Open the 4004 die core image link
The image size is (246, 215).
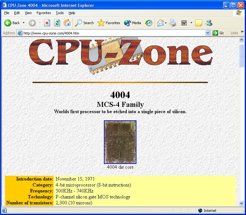click(120, 142)
